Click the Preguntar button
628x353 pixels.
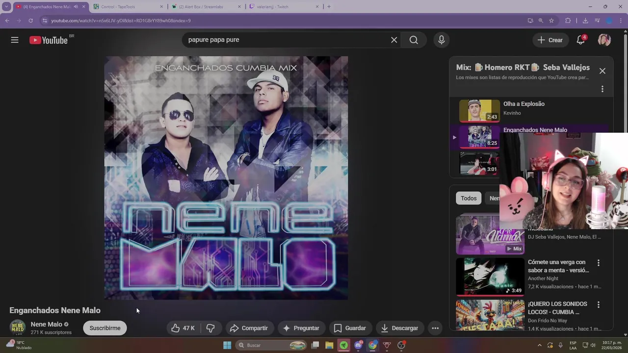(301, 328)
